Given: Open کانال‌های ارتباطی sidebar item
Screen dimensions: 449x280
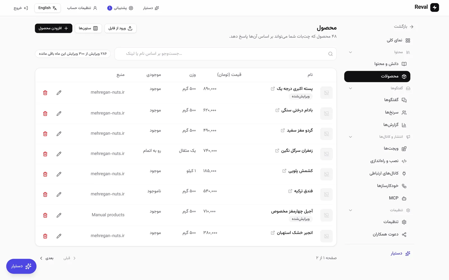Looking at the screenshot, I should click(x=388, y=173).
